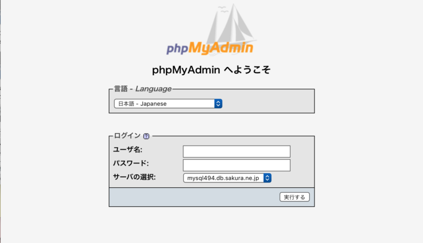Focus the ユーザ名 username text field
The height and width of the screenshot is (243, 423).
pyautogui.click(x=236, y=152)
